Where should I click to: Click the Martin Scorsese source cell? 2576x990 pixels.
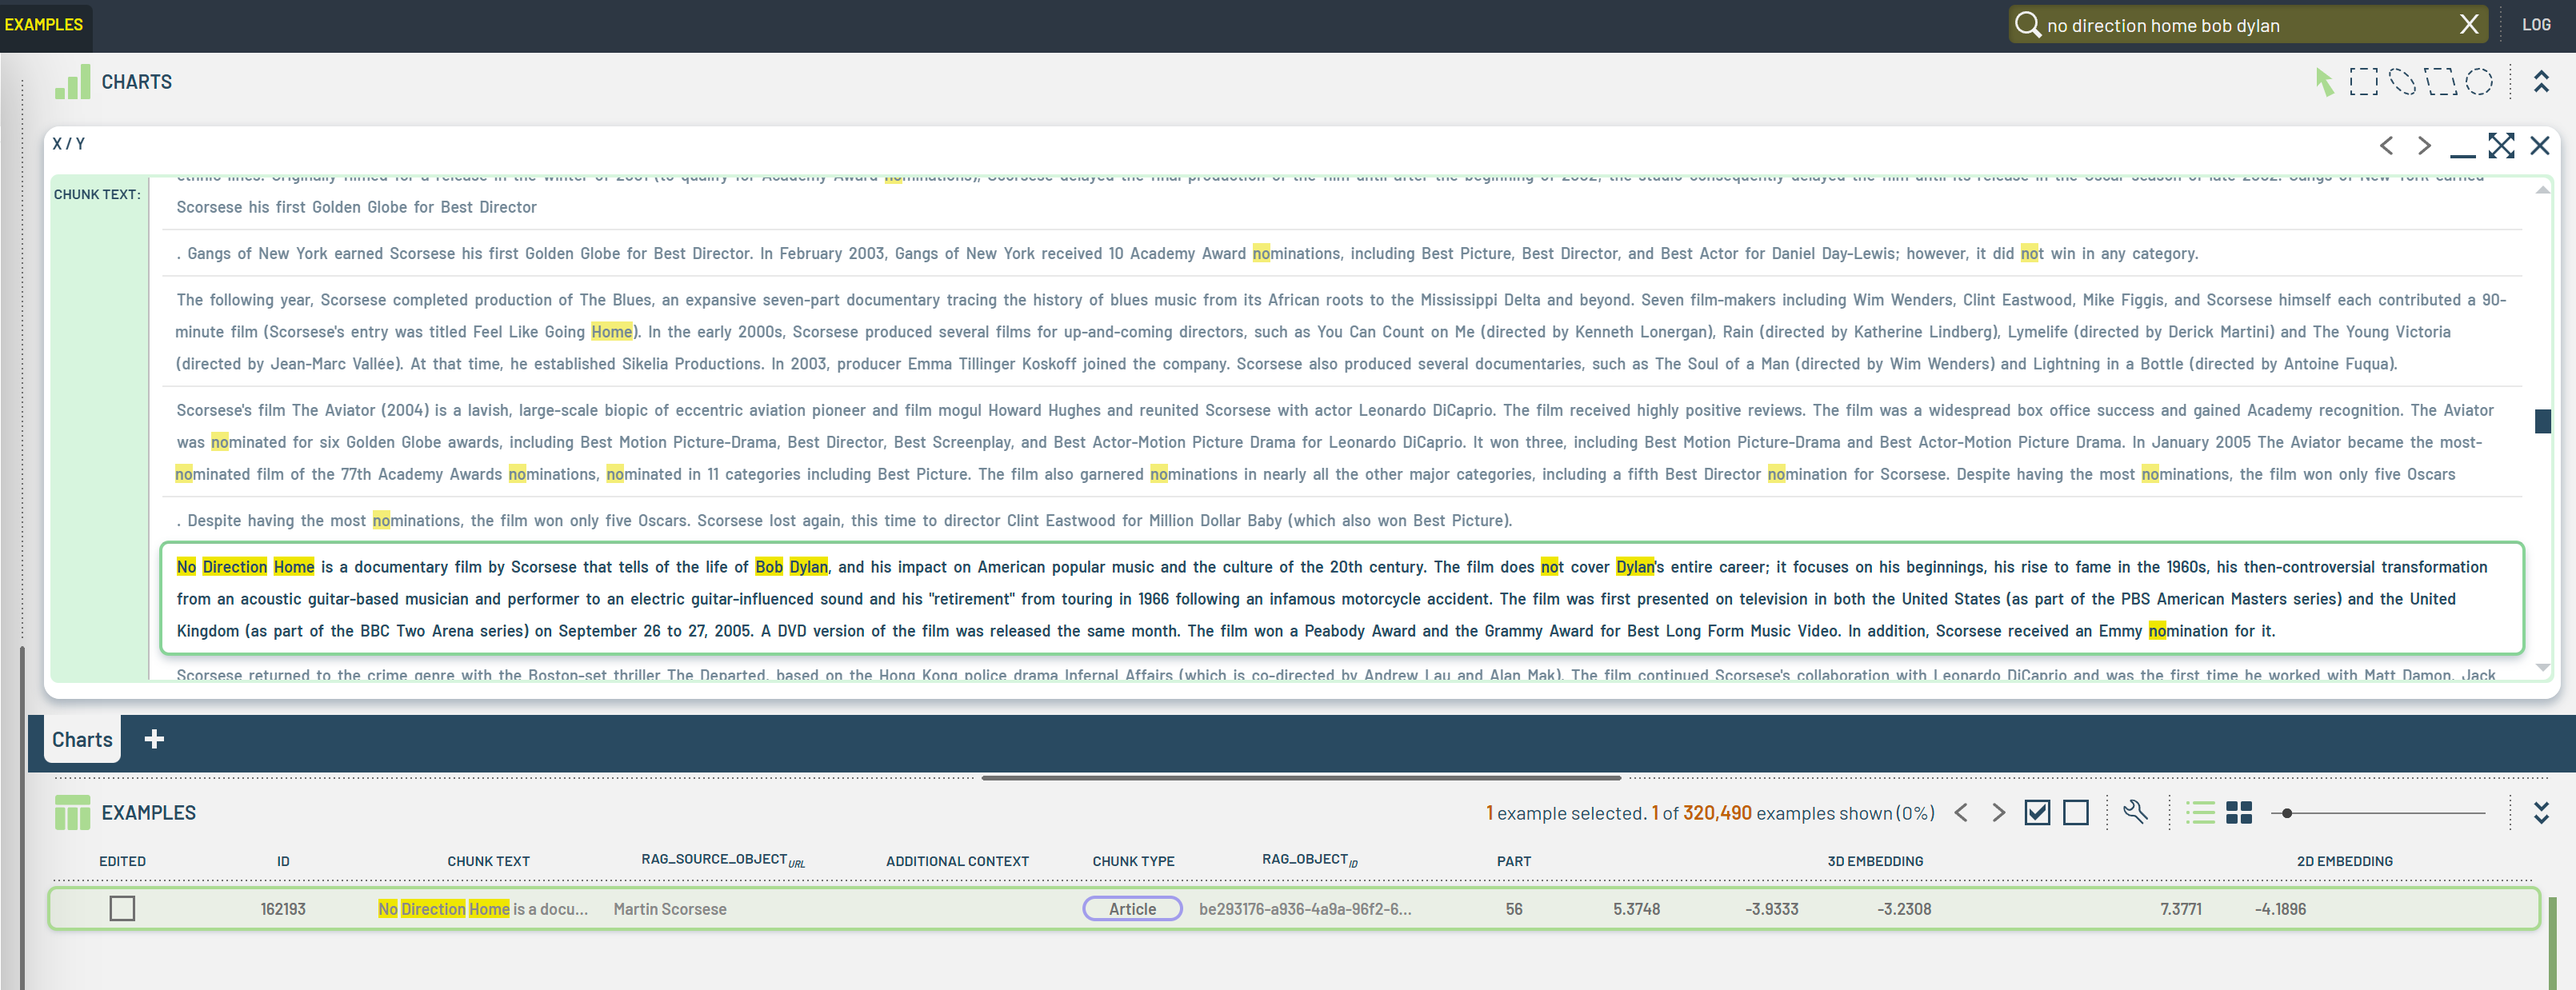[670, 909]
